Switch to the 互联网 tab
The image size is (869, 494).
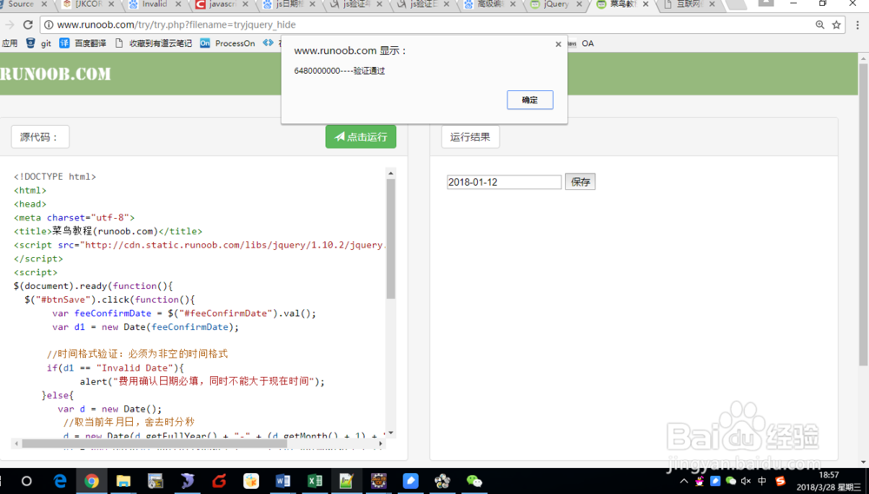689,3
